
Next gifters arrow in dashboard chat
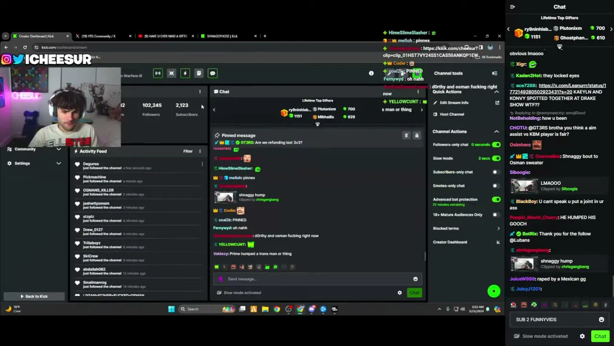point(422,110)
